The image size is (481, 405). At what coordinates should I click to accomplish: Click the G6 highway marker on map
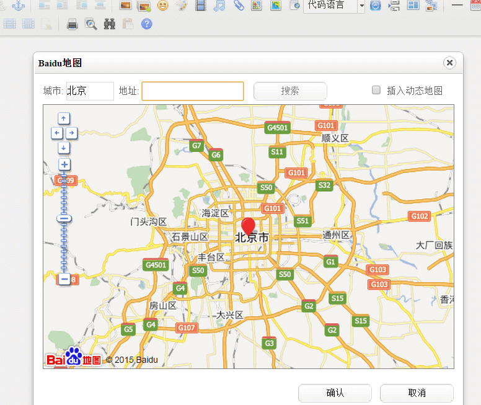pos(216,155)
